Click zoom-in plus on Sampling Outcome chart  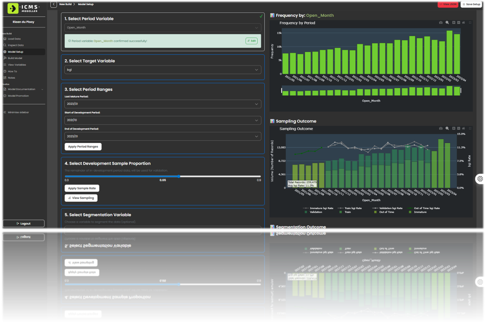454,128
